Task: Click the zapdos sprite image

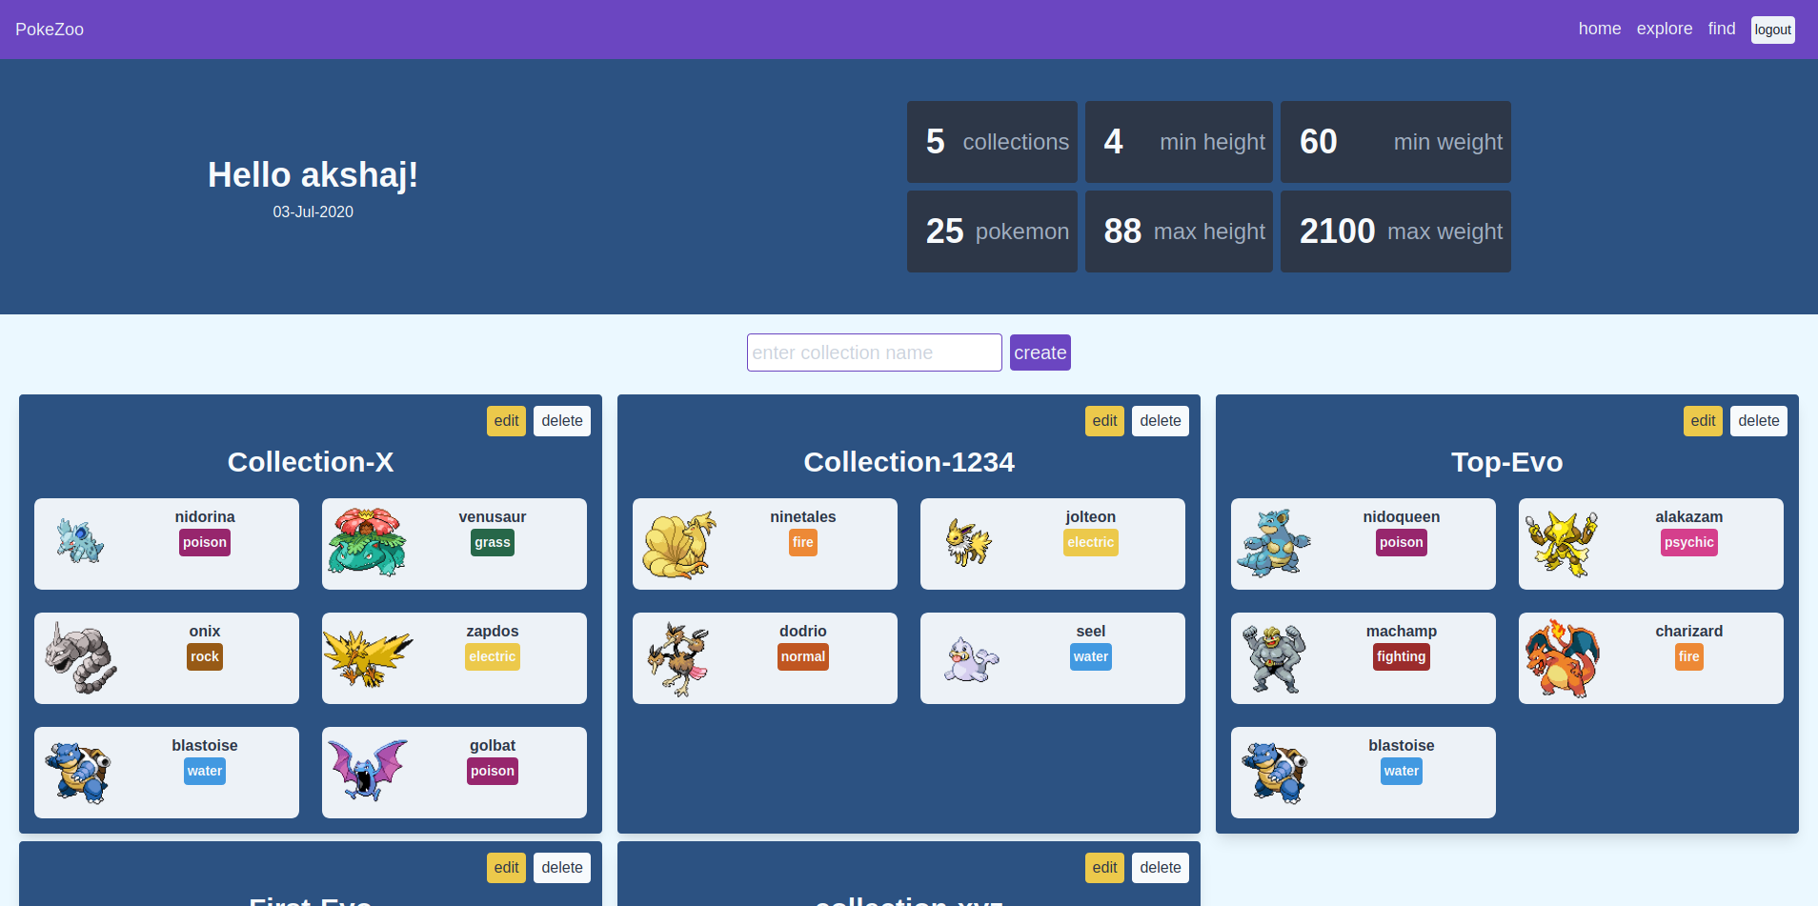Action: 368,657
